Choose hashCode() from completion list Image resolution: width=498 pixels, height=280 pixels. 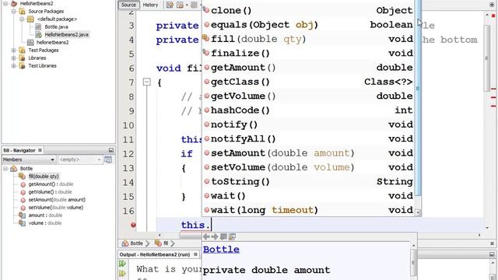pos(308,110)
